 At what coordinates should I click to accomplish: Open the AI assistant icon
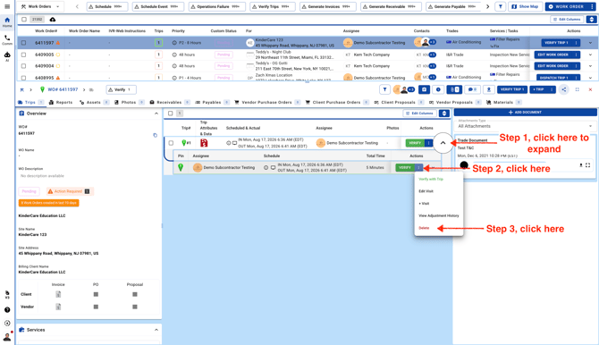[7, 56]
